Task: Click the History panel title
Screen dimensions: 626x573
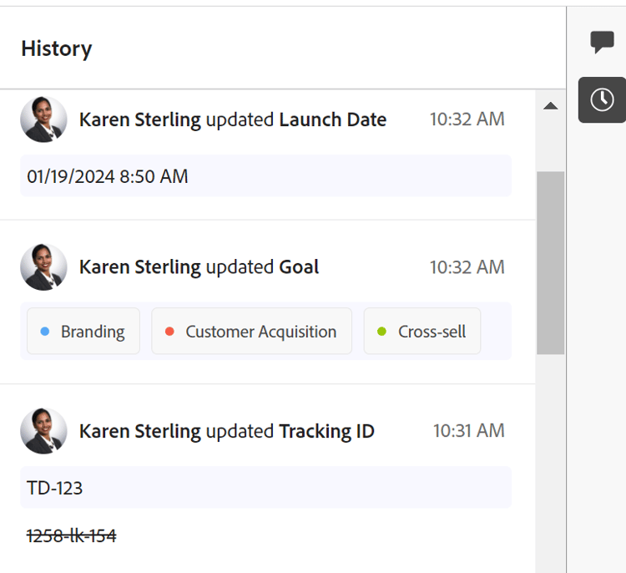Action: pos(57,48)
